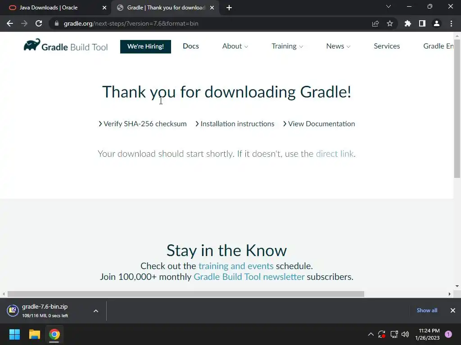Click the sync update tray icon
Image resolution: width=461 pixels, height=345 pixels.
click(382, 334)
